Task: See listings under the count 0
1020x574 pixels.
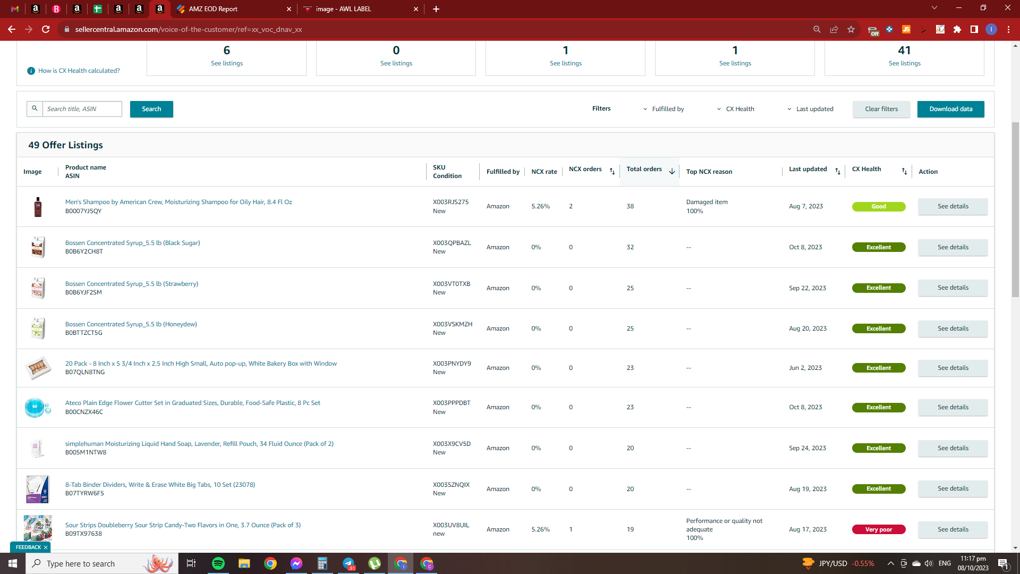Action: (396, 63)
